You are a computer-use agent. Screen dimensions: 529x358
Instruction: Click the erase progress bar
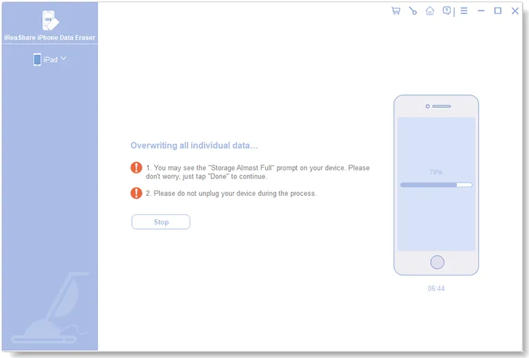(436, 185)
